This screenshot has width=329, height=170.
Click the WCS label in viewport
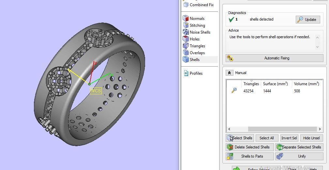96,91
